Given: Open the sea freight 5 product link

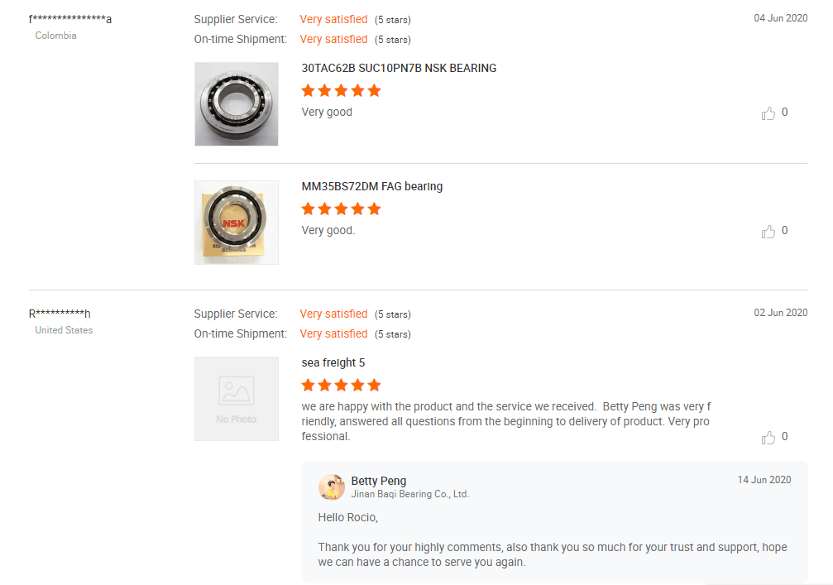Looking at the screenshot, I should [333, 362].
